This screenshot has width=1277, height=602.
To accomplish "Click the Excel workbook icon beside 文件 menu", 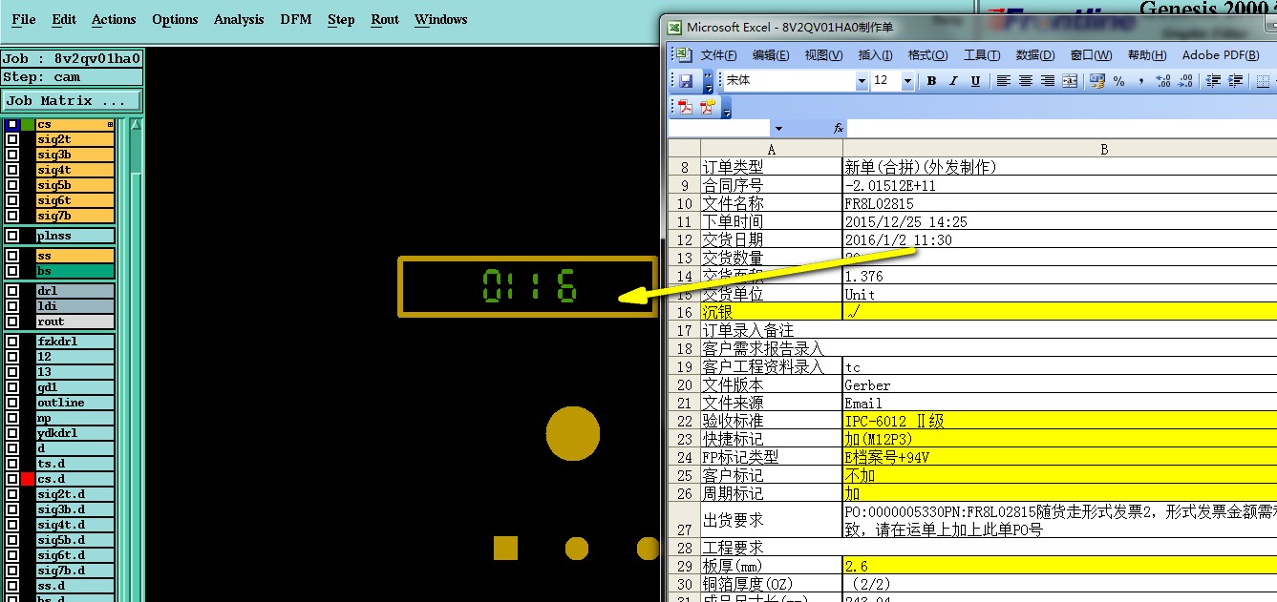I will click(x=685, y=54).
